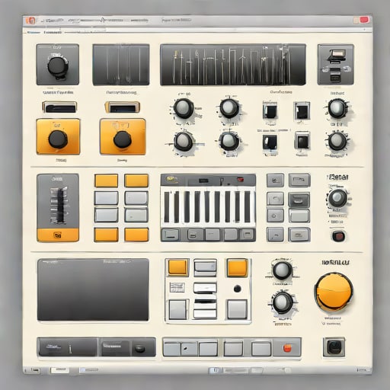Click the black knob on the right orange panel

coord(122,139)
